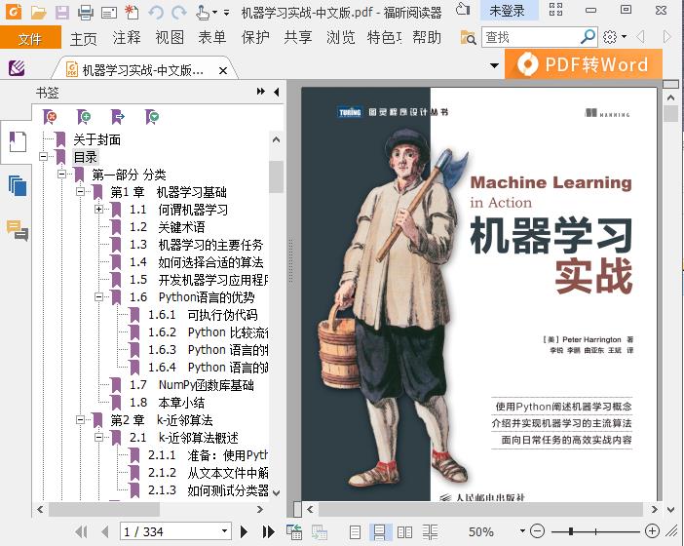Select single page view mode
Viewport: 684px width, 546px height.
click(355, 531)
